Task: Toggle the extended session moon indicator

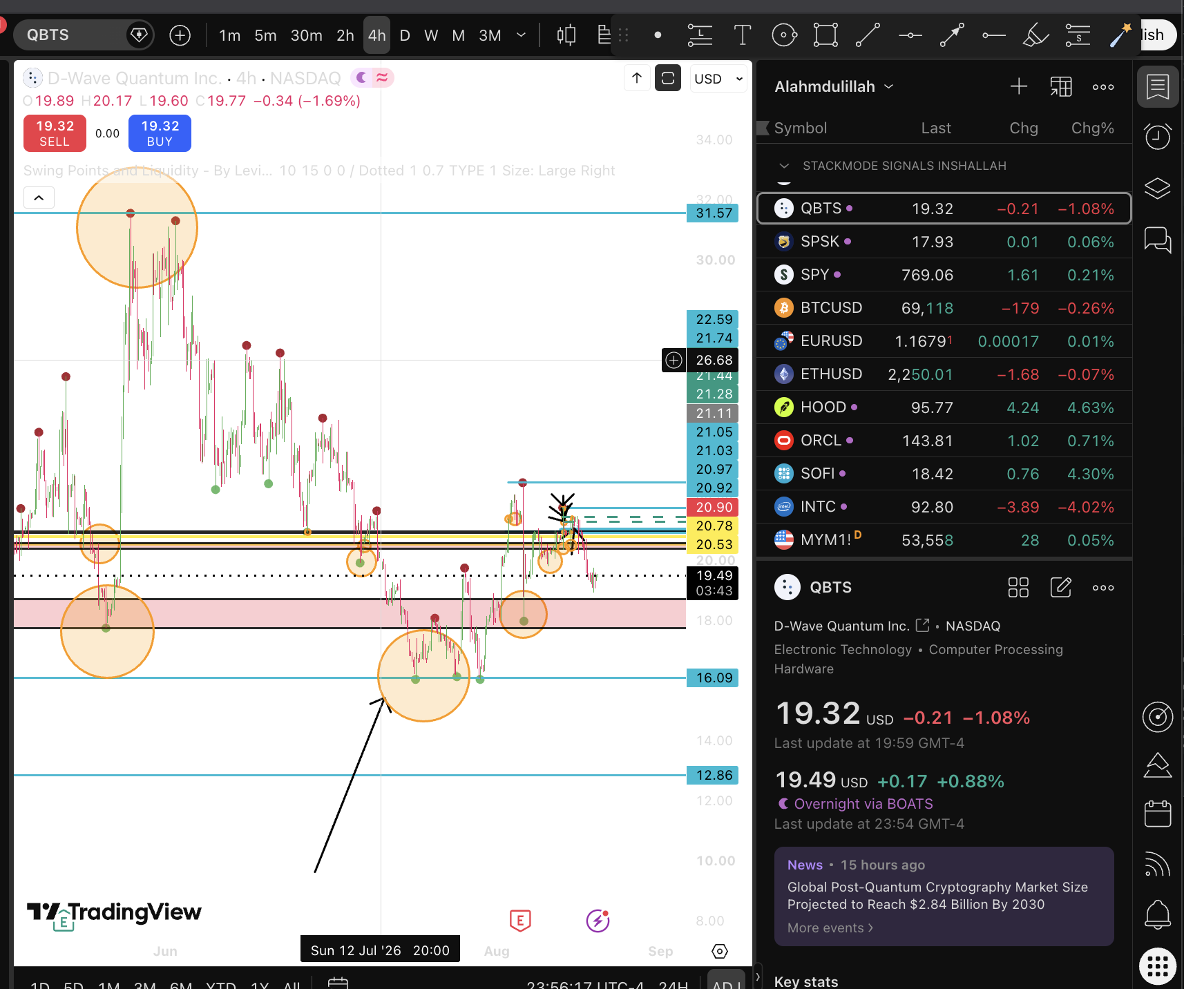Action: pos(361,78)
